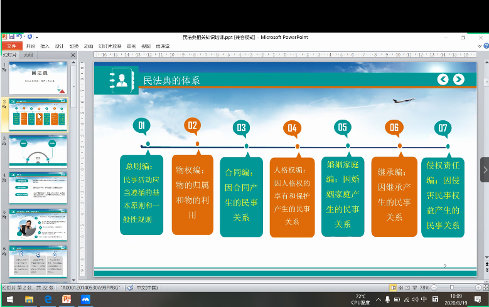The width and height of the screenshot is (489, 307).
Task: Select the slide title 民法典的体系
Action: pos(171,81)
